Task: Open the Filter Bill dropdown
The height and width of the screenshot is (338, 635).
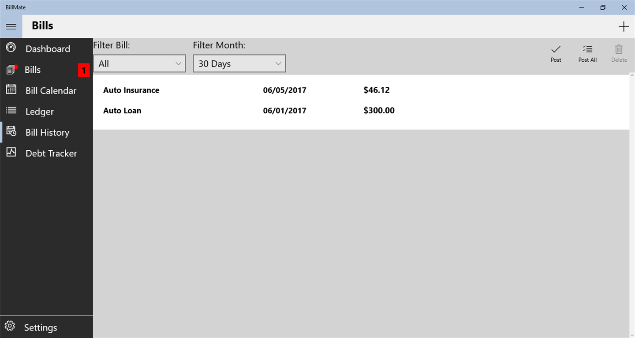Action: pyautogui.click(x=139, y=63)
